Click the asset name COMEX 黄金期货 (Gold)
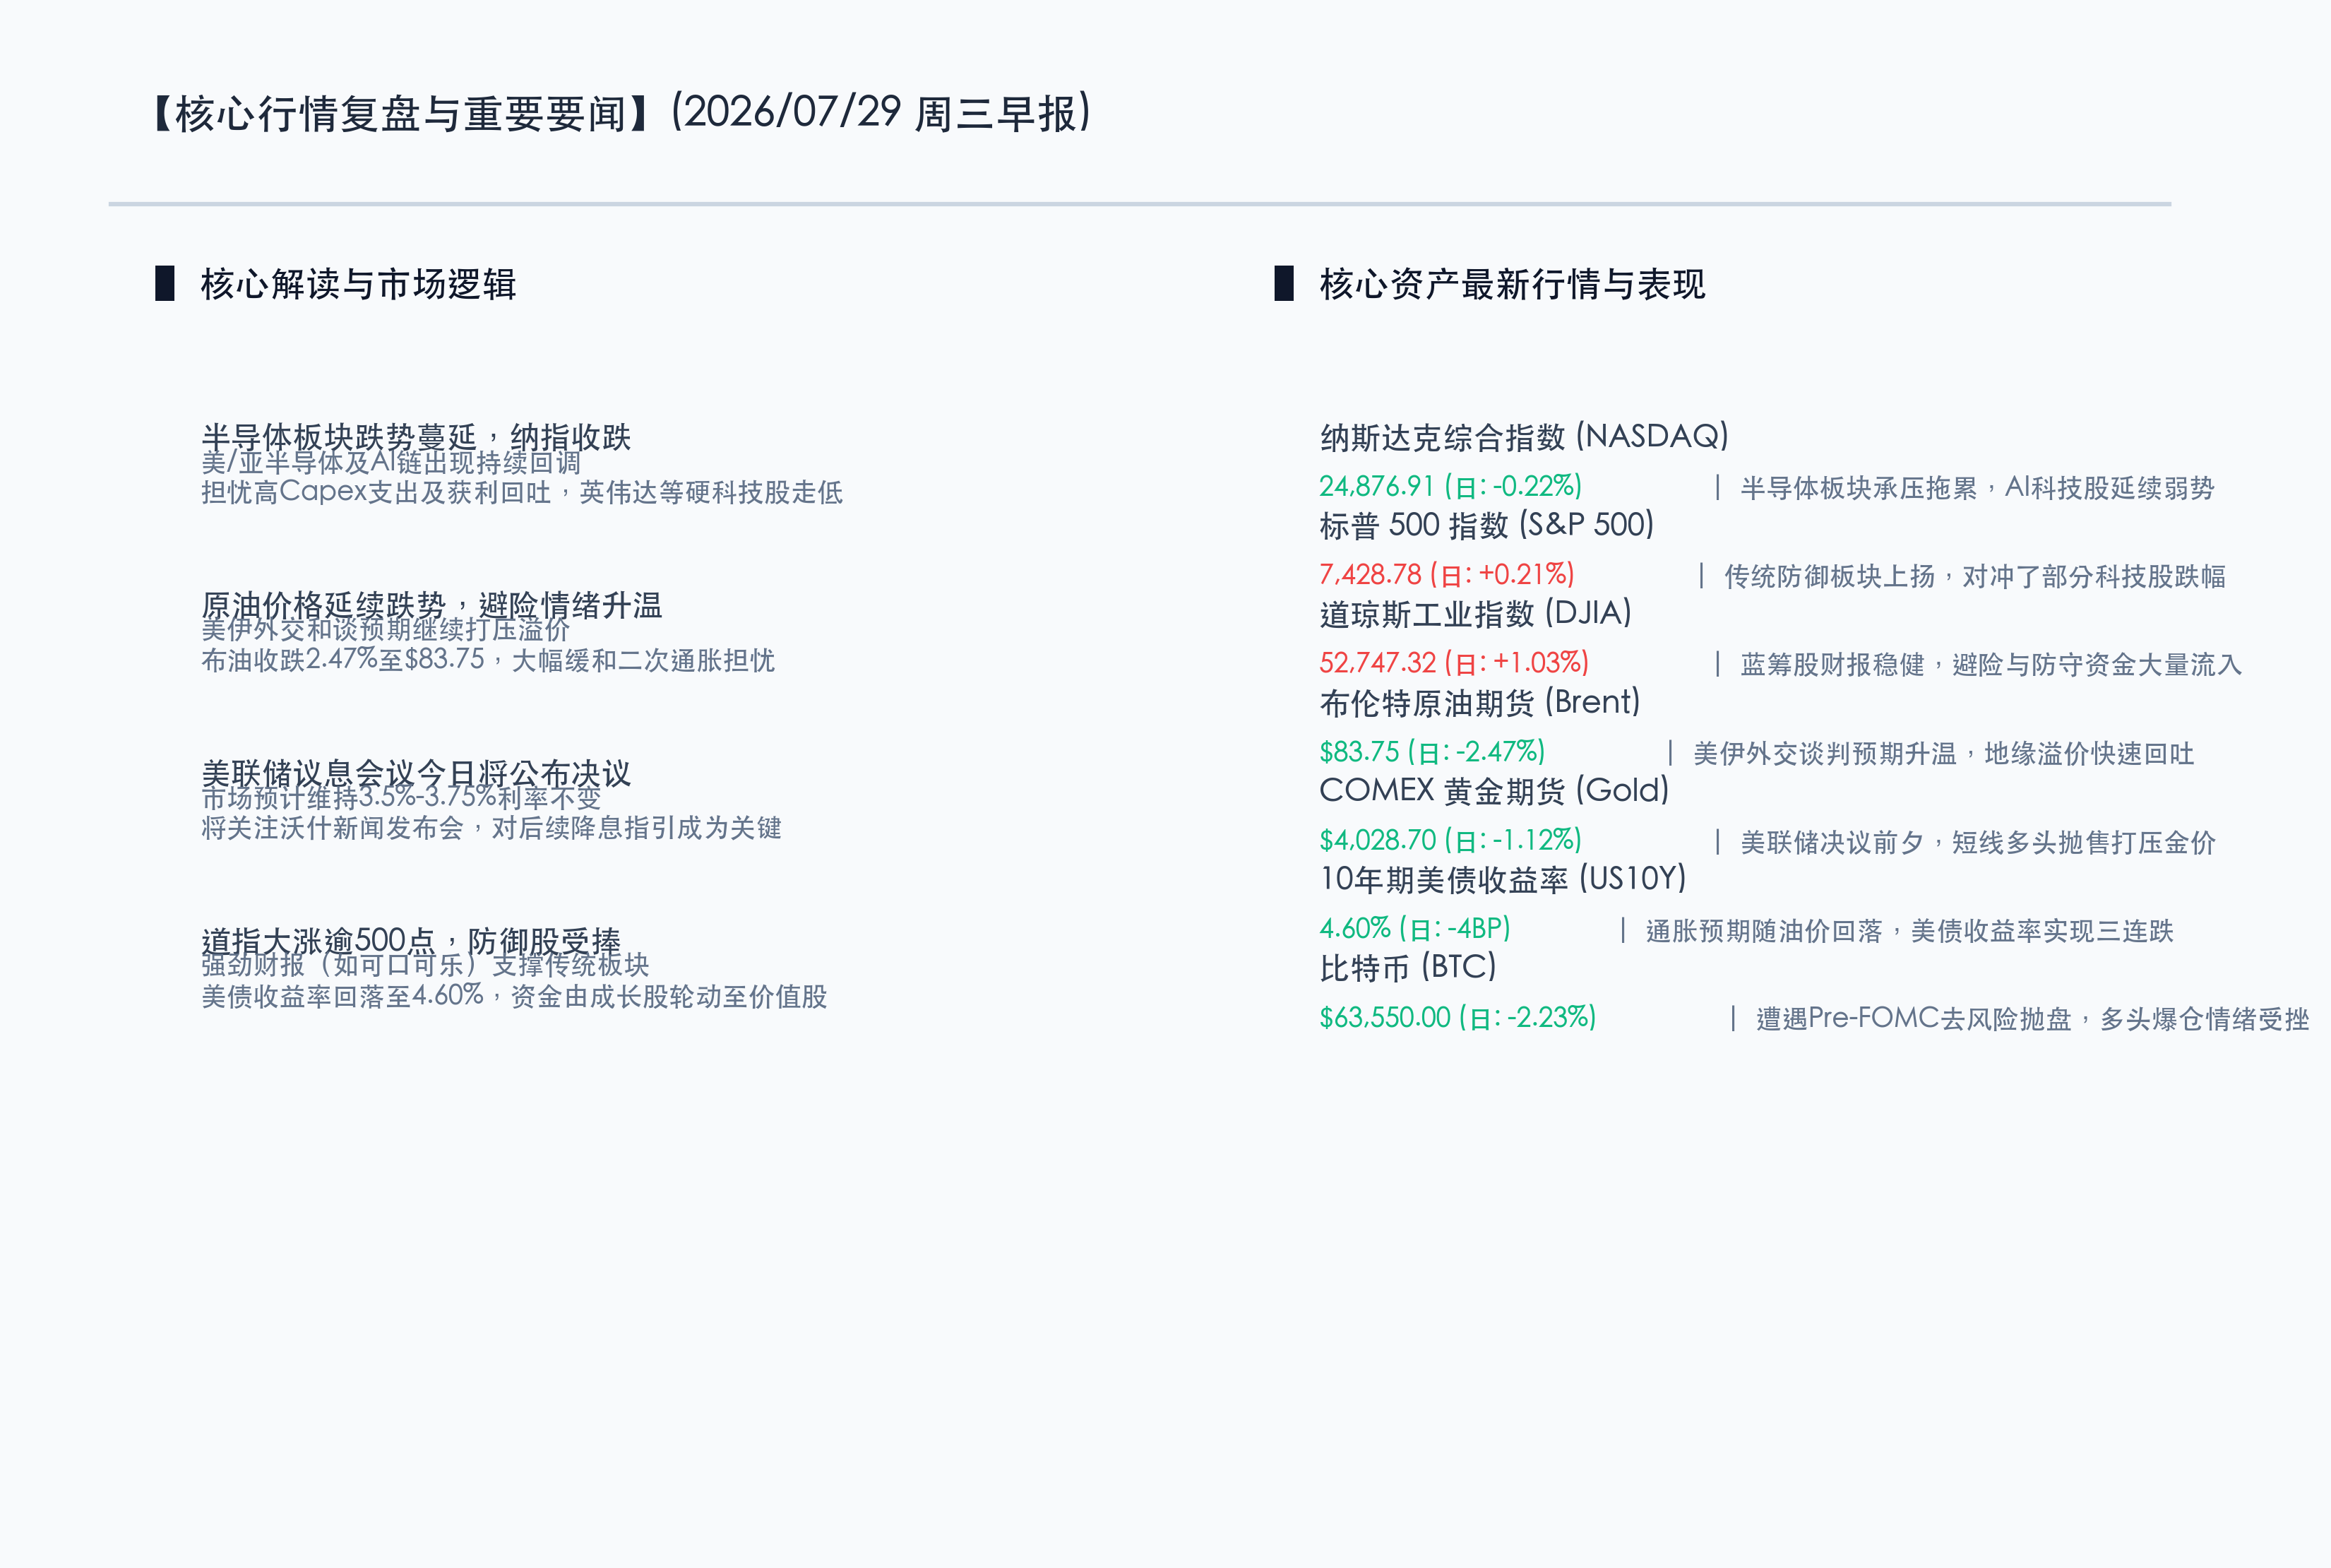This screenshot has height=1568, width=2331. point(1494,791)
